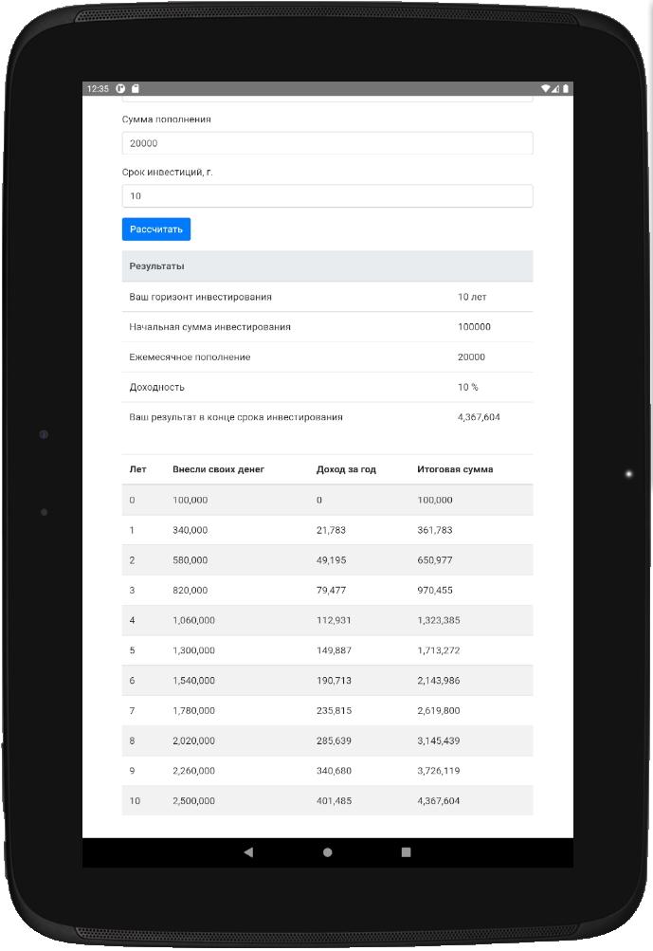Screen dimensions: 653x951
Task: Focus the Срок инвестиций input field
Action: pos(327,196)
